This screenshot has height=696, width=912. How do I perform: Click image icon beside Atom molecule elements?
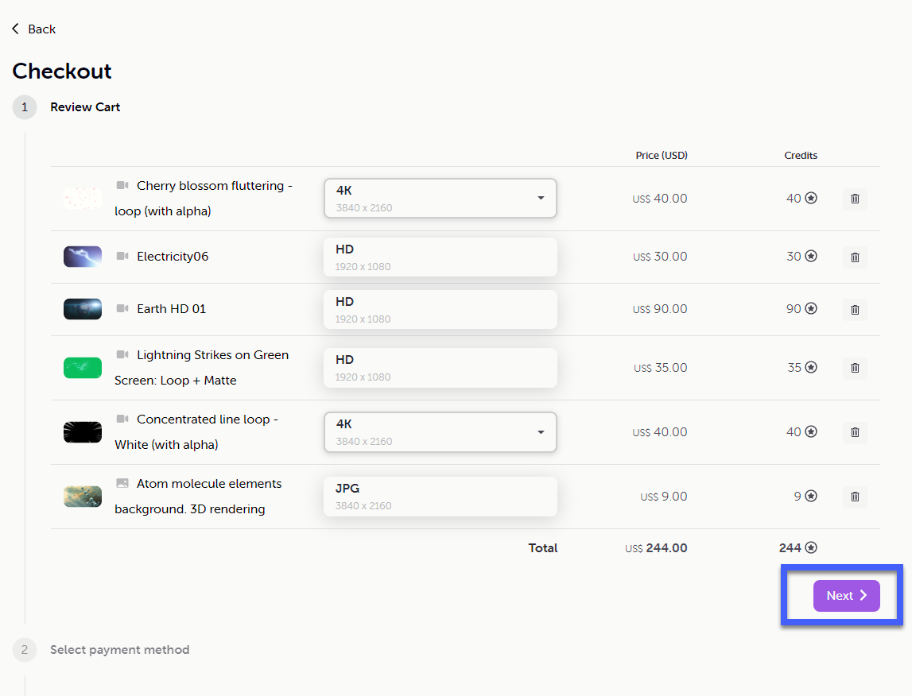122,483
